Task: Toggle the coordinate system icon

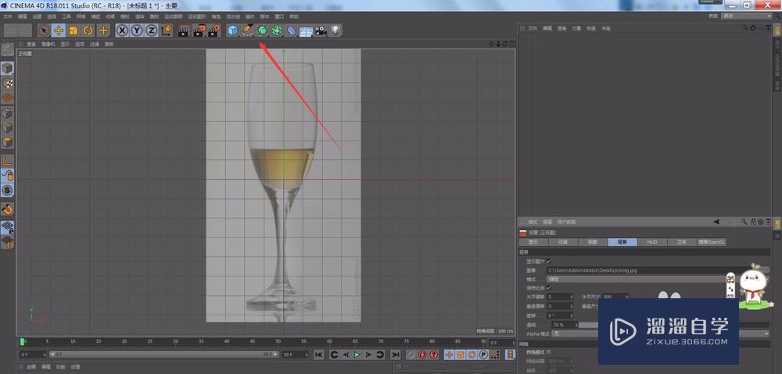Action: pos(167,30)
